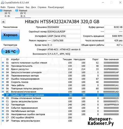Click status icon of attribute C0 row

(x=3, y=98)
